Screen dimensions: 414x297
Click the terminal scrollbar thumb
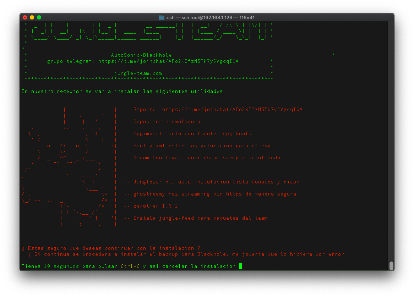point(391,265)
